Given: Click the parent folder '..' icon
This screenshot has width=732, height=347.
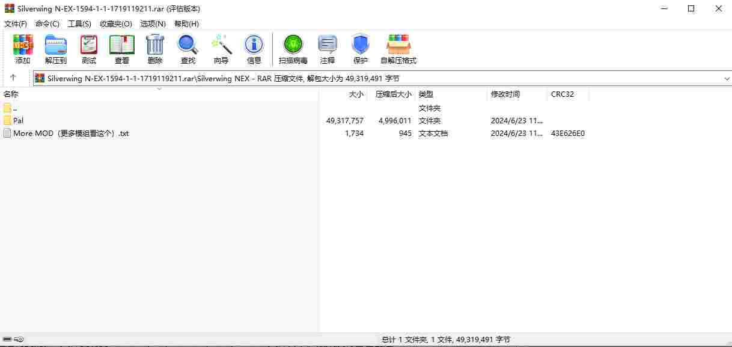Looking at the screenshot, I should pyautogui.click(x=7, y=108).
